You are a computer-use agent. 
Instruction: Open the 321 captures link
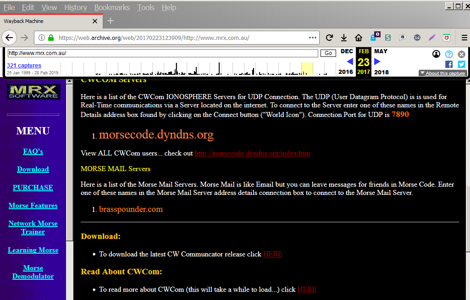point(24,65)
